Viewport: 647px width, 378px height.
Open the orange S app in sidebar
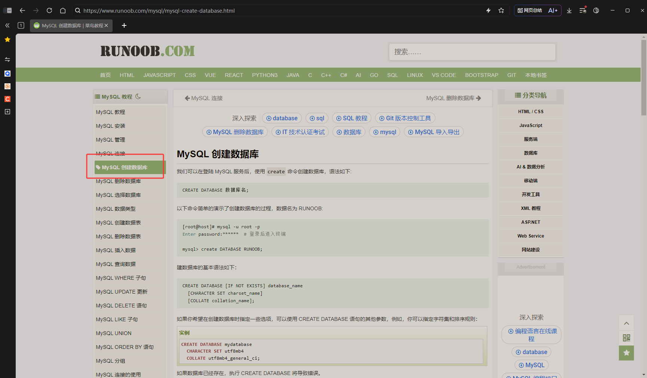pyautogui.click(x=7, y=86)
